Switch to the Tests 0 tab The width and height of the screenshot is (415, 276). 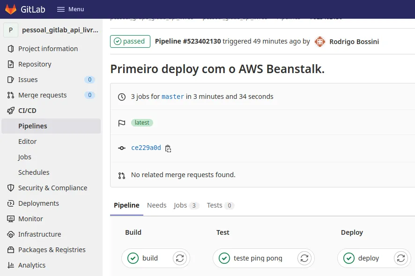[221, 205]
